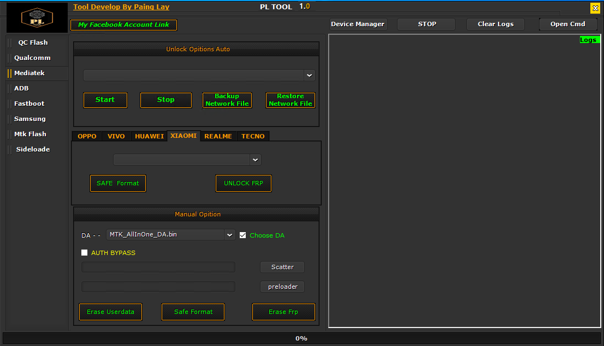Select Qualcomm in the left sidebar
Screen dimensions: 604x346
32,58
